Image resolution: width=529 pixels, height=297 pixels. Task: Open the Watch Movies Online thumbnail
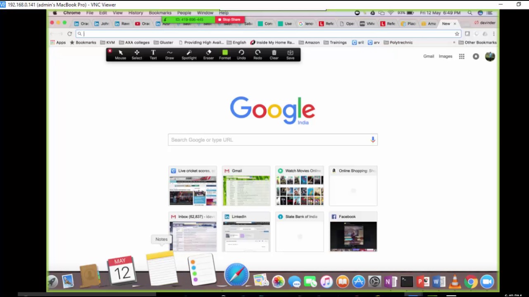click(x=300, y=186)
